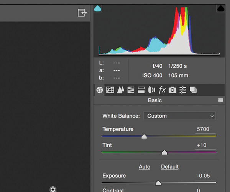Open the Basic panel flyout menu
This screenshot has width=230, height=192.
coord(220,100)
